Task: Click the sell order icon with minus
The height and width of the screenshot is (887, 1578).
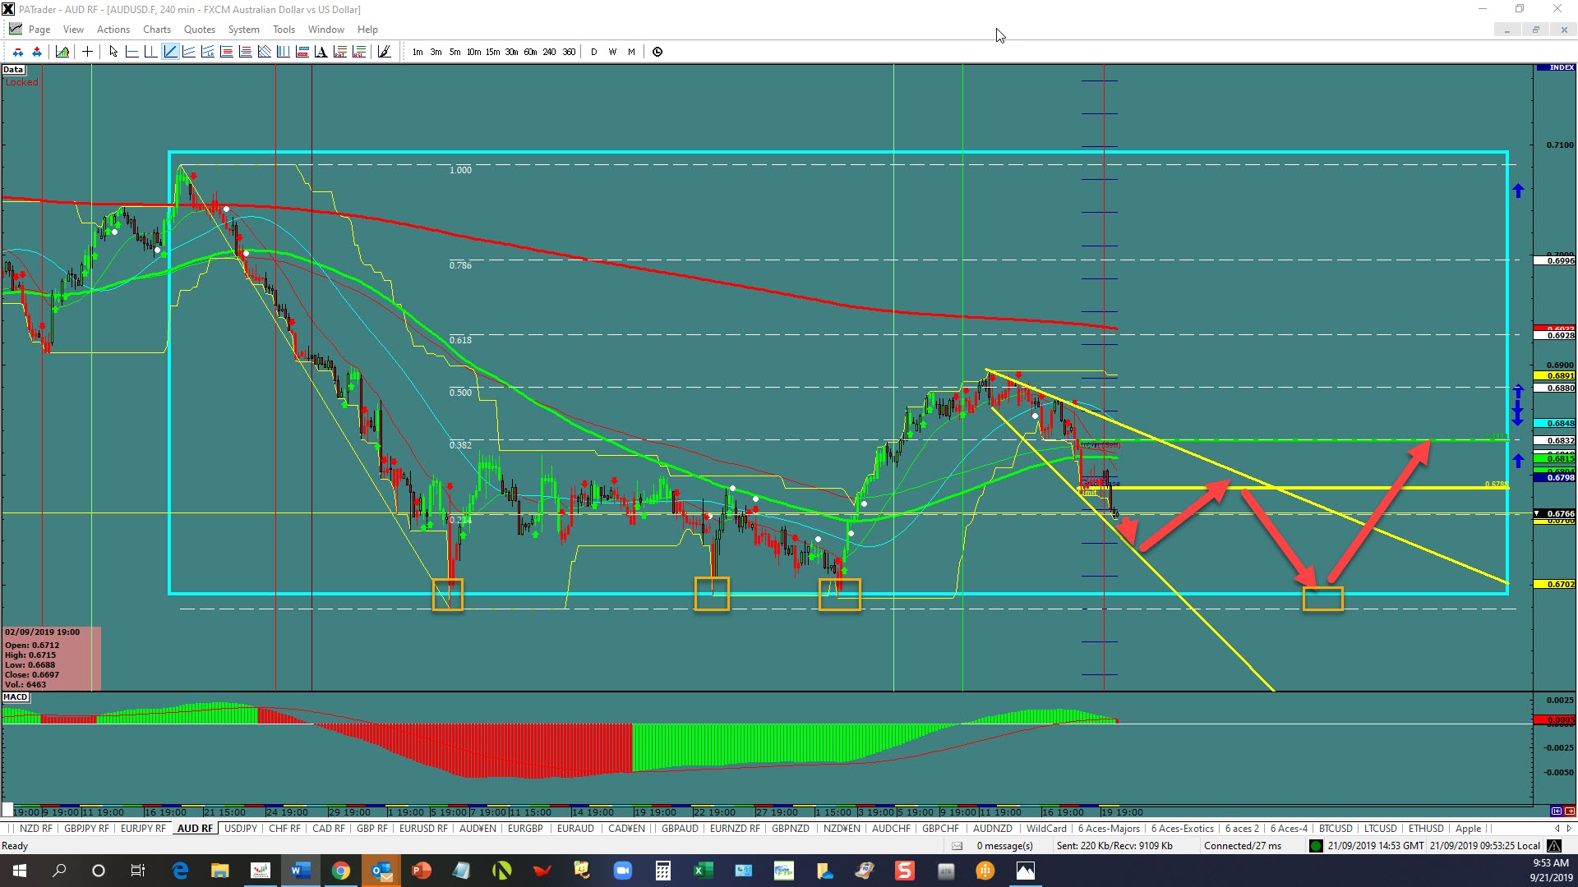Action: (x=17, y=52)
